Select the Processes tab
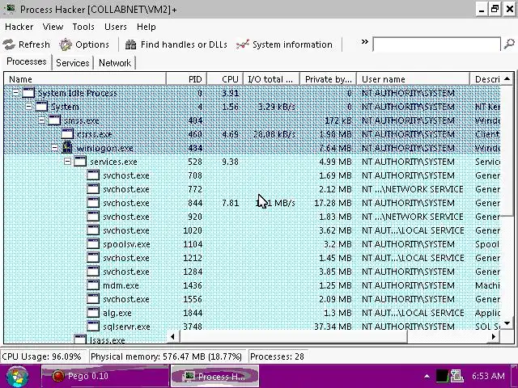This screenshot has height=388, width=518. 27,61
